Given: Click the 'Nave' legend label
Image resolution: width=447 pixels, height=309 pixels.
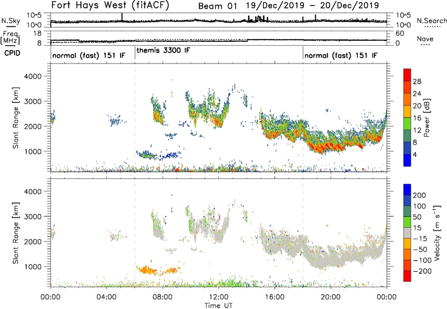Looking at the screenshot, I should [x=425, y=39].
